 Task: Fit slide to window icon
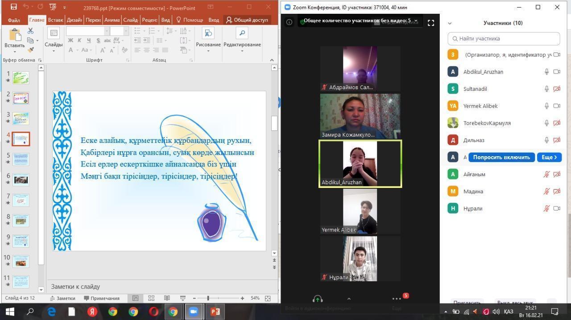tap(268, 298)
